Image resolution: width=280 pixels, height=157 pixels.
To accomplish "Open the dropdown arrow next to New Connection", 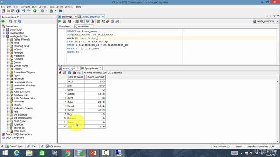I will click(7, 21).
